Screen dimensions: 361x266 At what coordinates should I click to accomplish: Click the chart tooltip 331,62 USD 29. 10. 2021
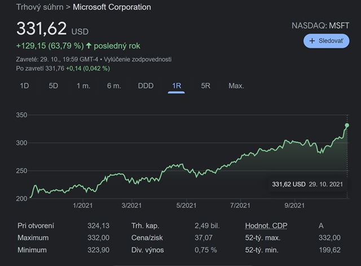click(307, 184)
